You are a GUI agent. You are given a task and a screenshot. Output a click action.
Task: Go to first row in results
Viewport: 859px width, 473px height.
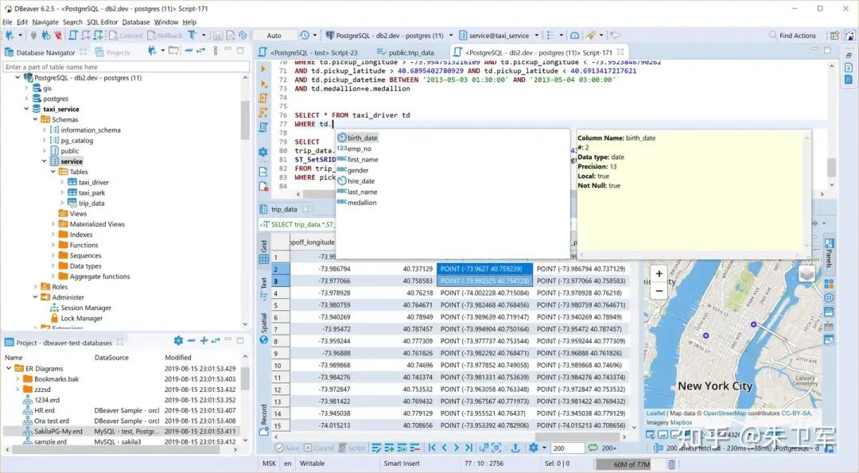pos(433,448)
